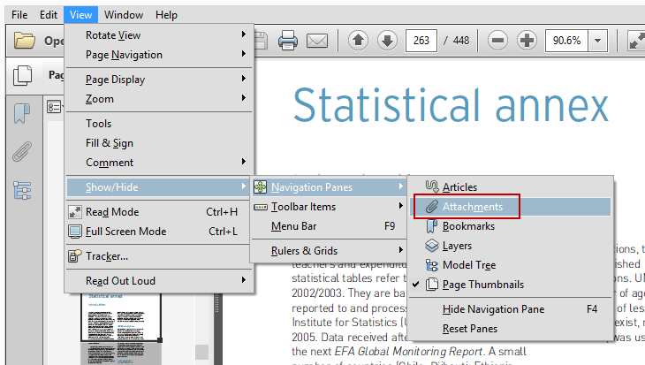Show the Attachments pane

[511, 207]
